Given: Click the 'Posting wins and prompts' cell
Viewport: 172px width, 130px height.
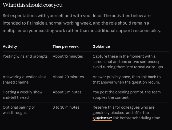Looking at the screenshot, I should point(25,56).
